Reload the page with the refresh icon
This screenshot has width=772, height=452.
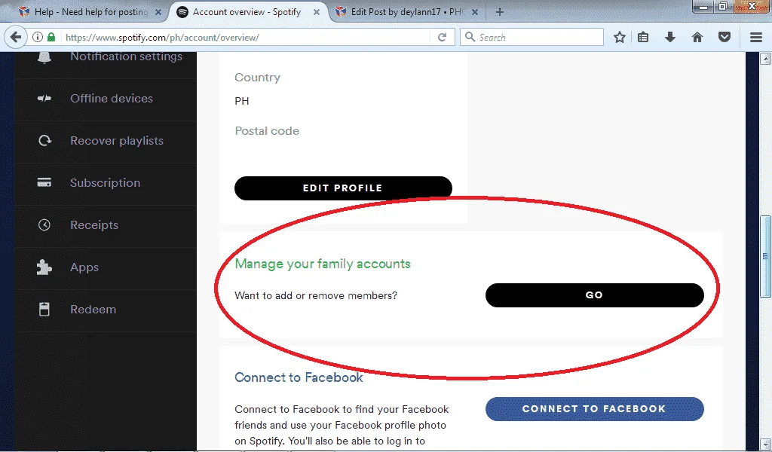(x=442, y=37)
